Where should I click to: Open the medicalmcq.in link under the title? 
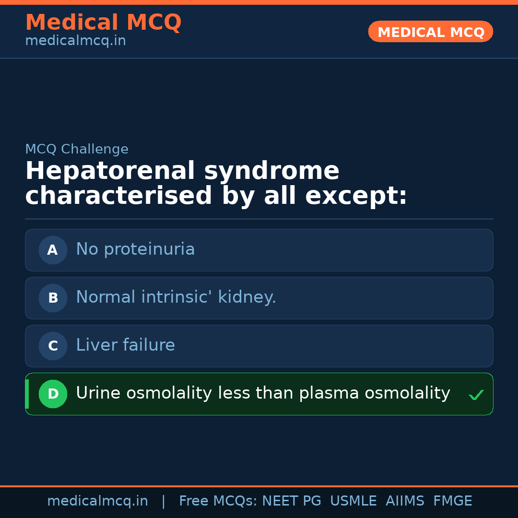coord(75,41)
